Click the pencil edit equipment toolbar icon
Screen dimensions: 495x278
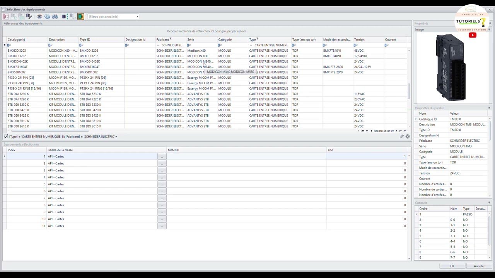pyautogui.click(x=29, y=17)
